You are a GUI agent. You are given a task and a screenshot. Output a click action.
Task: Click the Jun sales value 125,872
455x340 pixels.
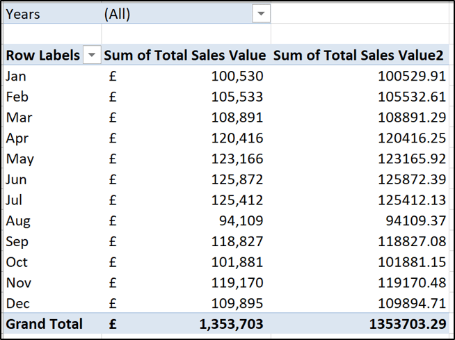point(238,179)
